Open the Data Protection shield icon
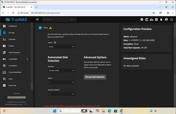176x114 pixels. click(4, 52)
